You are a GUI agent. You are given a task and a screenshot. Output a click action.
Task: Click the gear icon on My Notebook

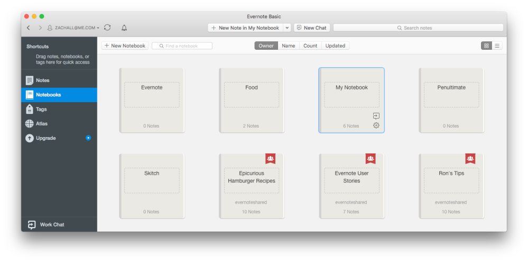[x=376, y=125]
